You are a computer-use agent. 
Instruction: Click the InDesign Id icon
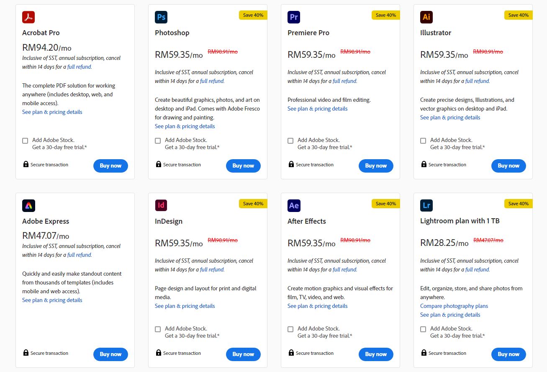click(x=161, y=206)
